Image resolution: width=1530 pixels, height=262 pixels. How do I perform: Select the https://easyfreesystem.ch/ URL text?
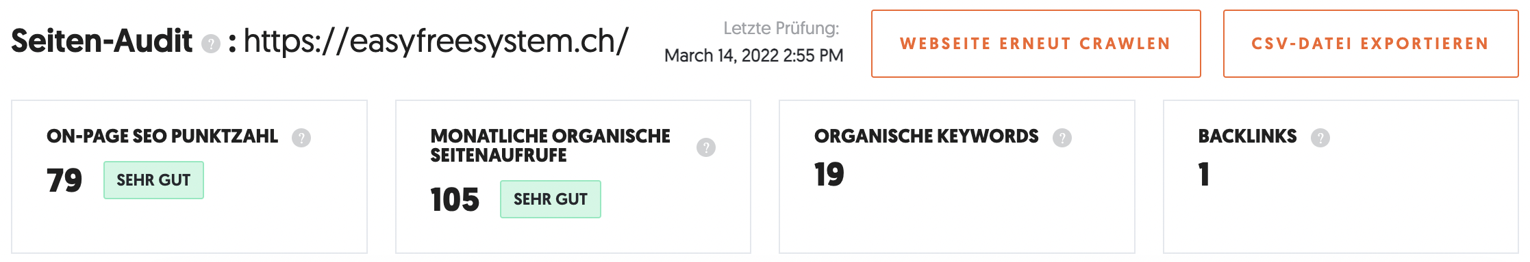[x=436, y=42]
